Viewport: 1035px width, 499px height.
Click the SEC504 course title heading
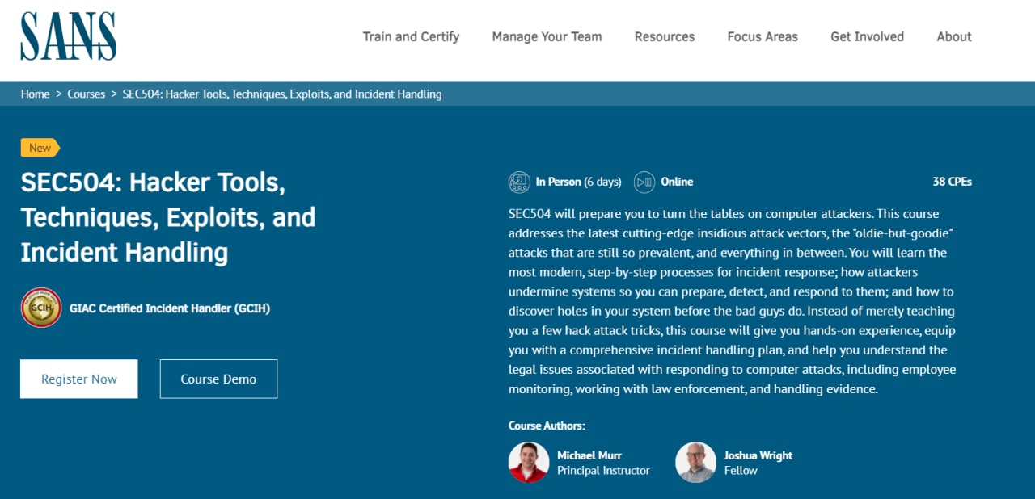click(168, 217)
